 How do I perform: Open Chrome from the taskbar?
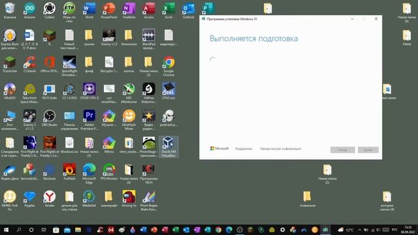(x=218, y=230)
